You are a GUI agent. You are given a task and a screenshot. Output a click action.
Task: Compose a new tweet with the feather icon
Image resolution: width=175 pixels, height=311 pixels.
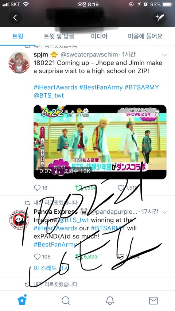160,18
